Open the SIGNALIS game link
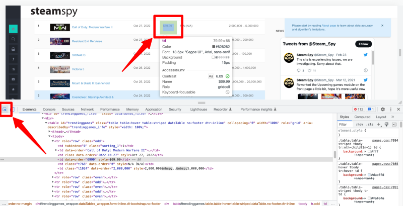Image resolution: width=403 pixels, height=206 pixels. pyautogui.click(x=79, y=55)
